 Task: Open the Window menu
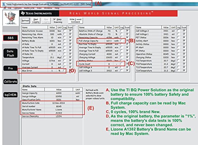48,8
